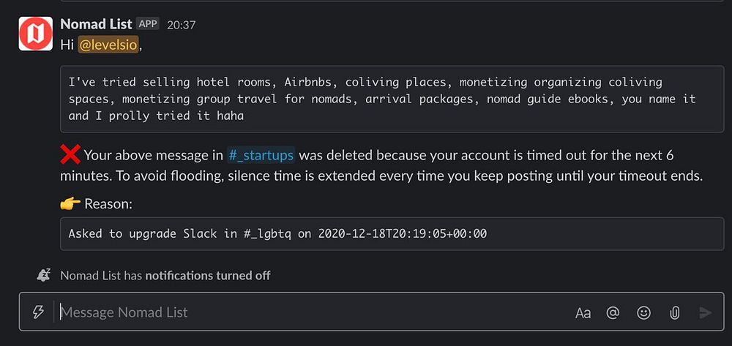Click the red X emoji
This screenshot has width=732, height=346.
pyautogui.click(x=70, y=155)
